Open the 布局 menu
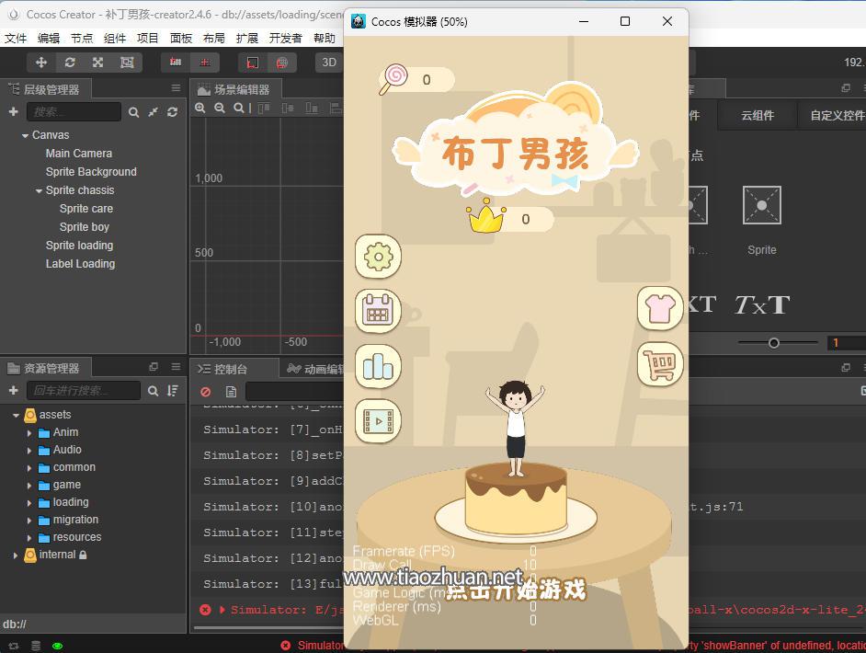 (213, 38)
